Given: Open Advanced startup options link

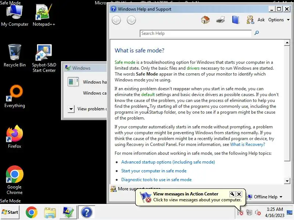Looking at the screenshot, I should click(168, 162).
